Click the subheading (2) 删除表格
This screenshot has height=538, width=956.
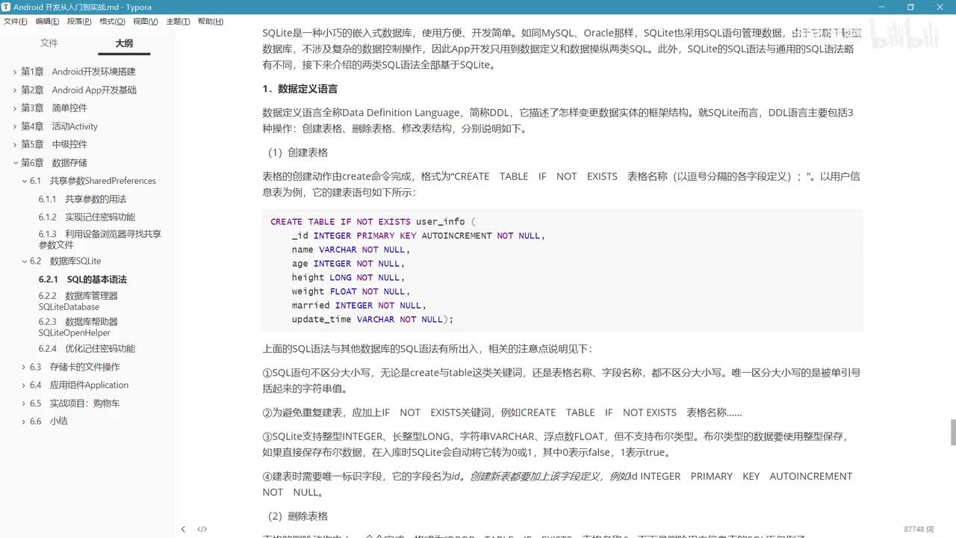point(298,516)
